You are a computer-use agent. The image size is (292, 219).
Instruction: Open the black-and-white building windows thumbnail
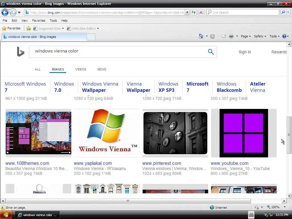(175, 133)
